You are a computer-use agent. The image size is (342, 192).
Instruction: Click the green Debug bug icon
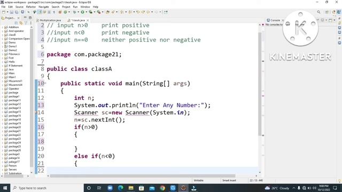(x=74, y=12)
